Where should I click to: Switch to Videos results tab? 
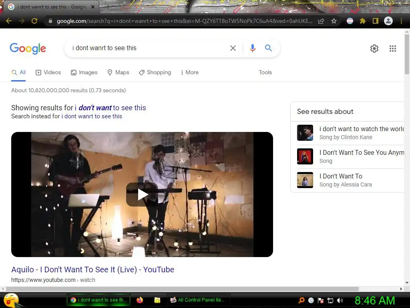tap(48, 73)
